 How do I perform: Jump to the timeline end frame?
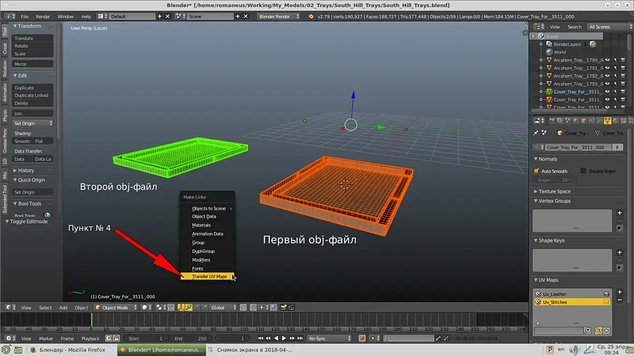pos(300,338)
